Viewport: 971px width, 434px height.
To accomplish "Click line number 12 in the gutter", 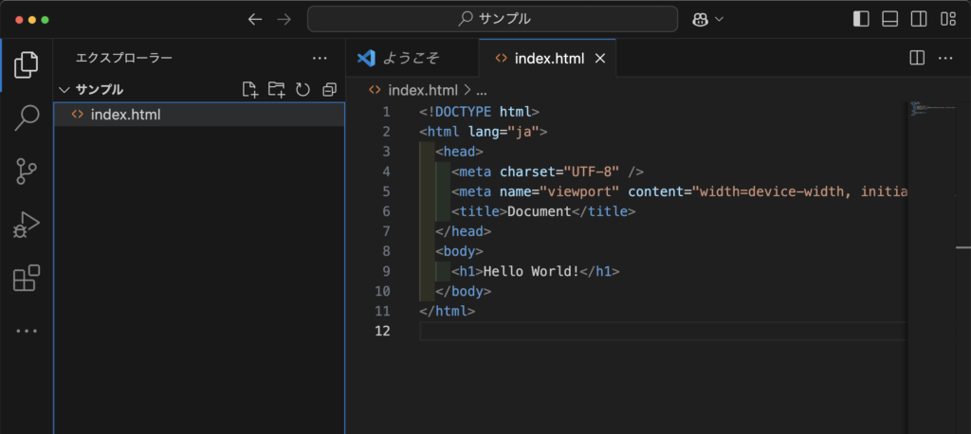I will pyautogui.click(x=383, y=331).
